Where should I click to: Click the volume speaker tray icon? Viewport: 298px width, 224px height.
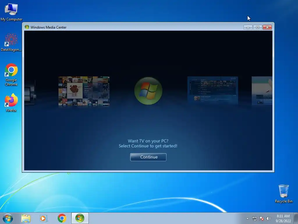click(269, 218)
